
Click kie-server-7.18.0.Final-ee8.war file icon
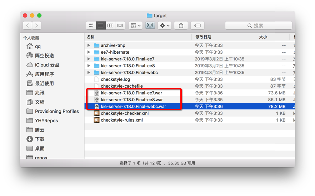tap(97, 100)
